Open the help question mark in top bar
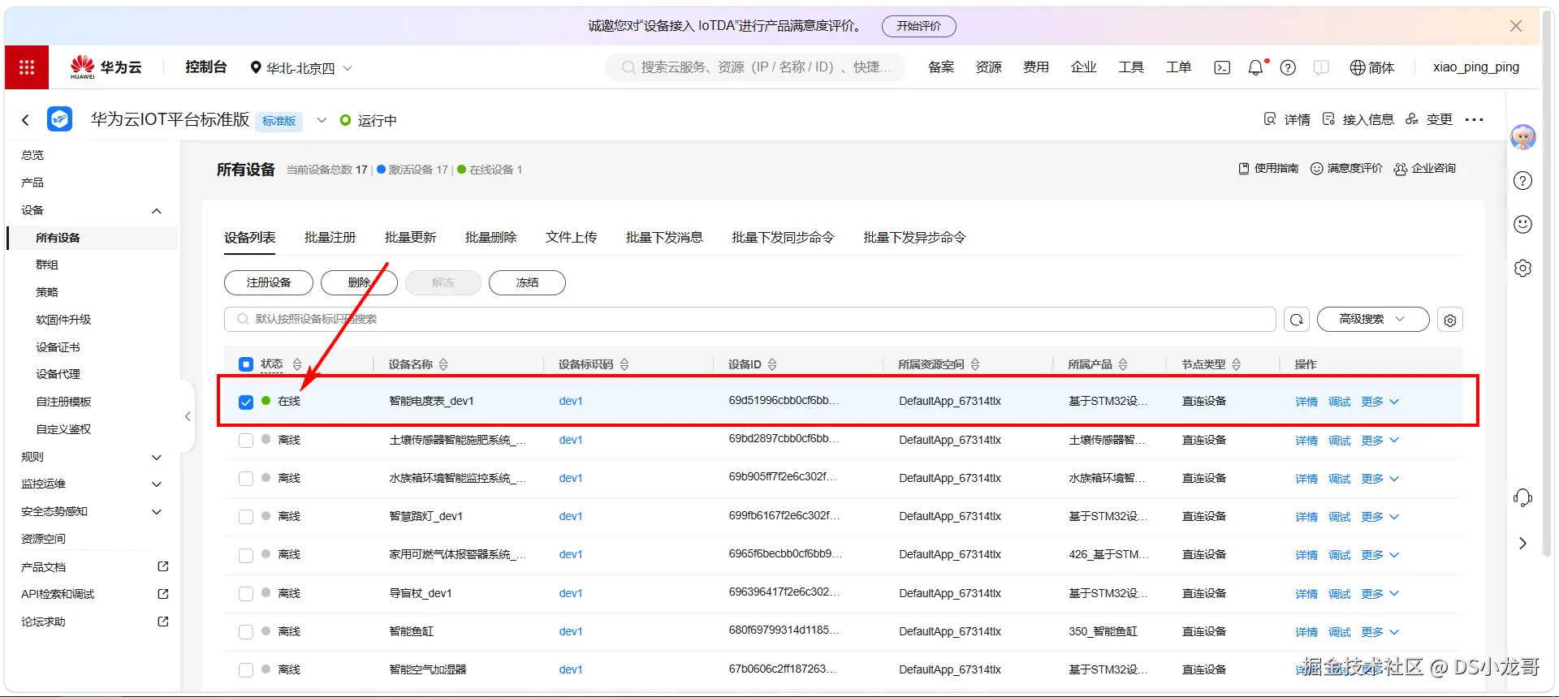The height and width of the screenshot is (697, 1559). (1288, 67)
